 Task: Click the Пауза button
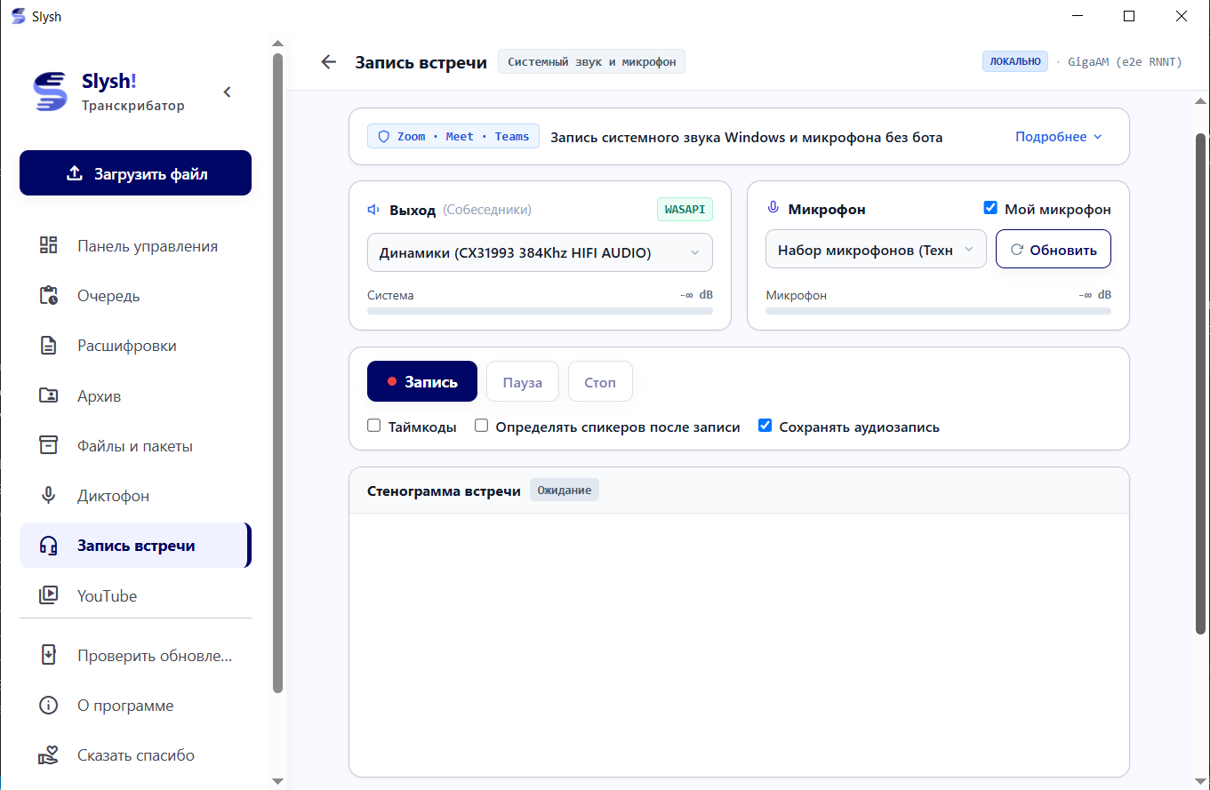coord(523,382)
